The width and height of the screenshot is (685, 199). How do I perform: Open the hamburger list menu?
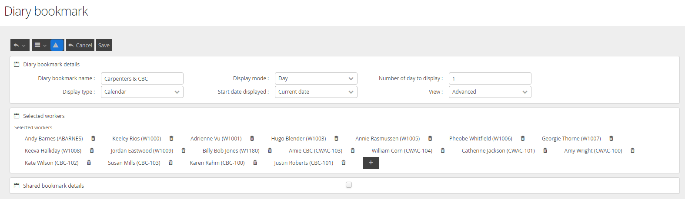[x=40, y=45]
